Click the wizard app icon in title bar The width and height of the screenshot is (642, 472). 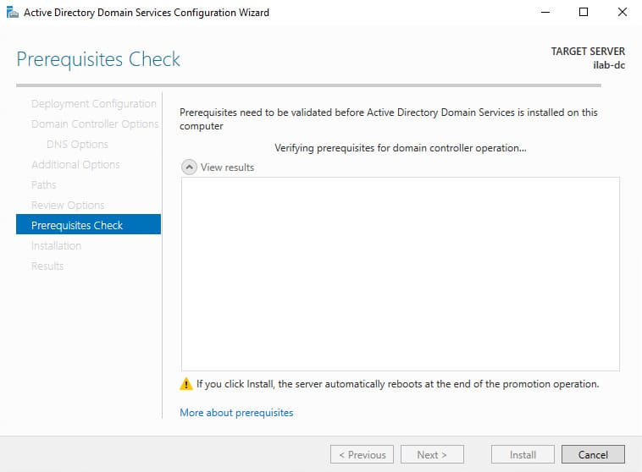pos(11,13)
